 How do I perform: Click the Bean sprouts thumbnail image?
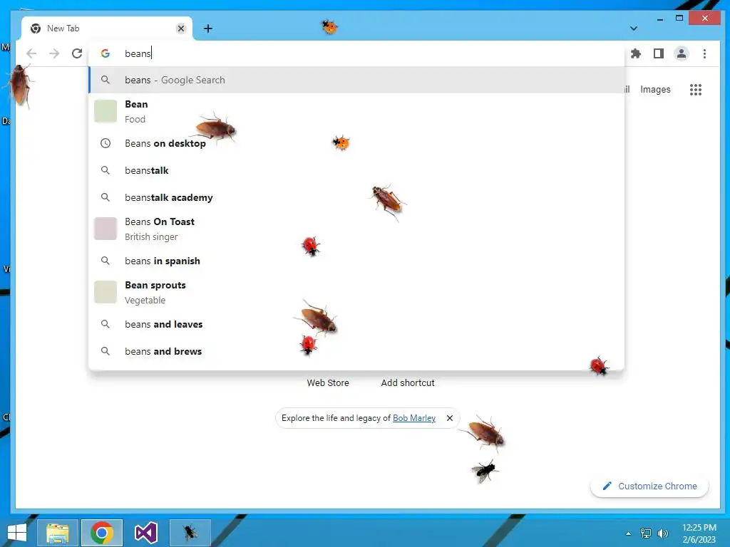[106, 291]
